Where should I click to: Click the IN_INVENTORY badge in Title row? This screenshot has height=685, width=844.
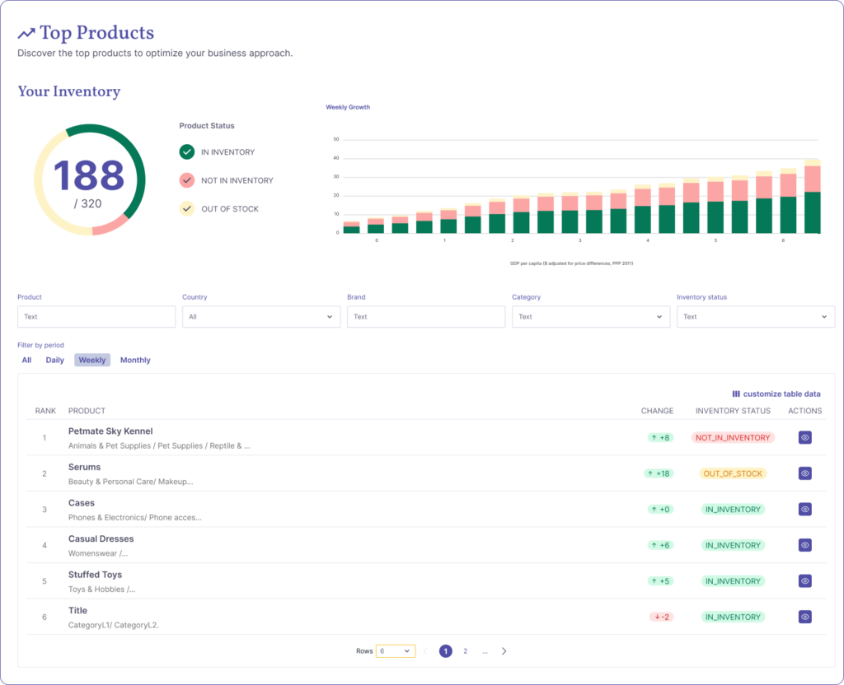(733, 617)
